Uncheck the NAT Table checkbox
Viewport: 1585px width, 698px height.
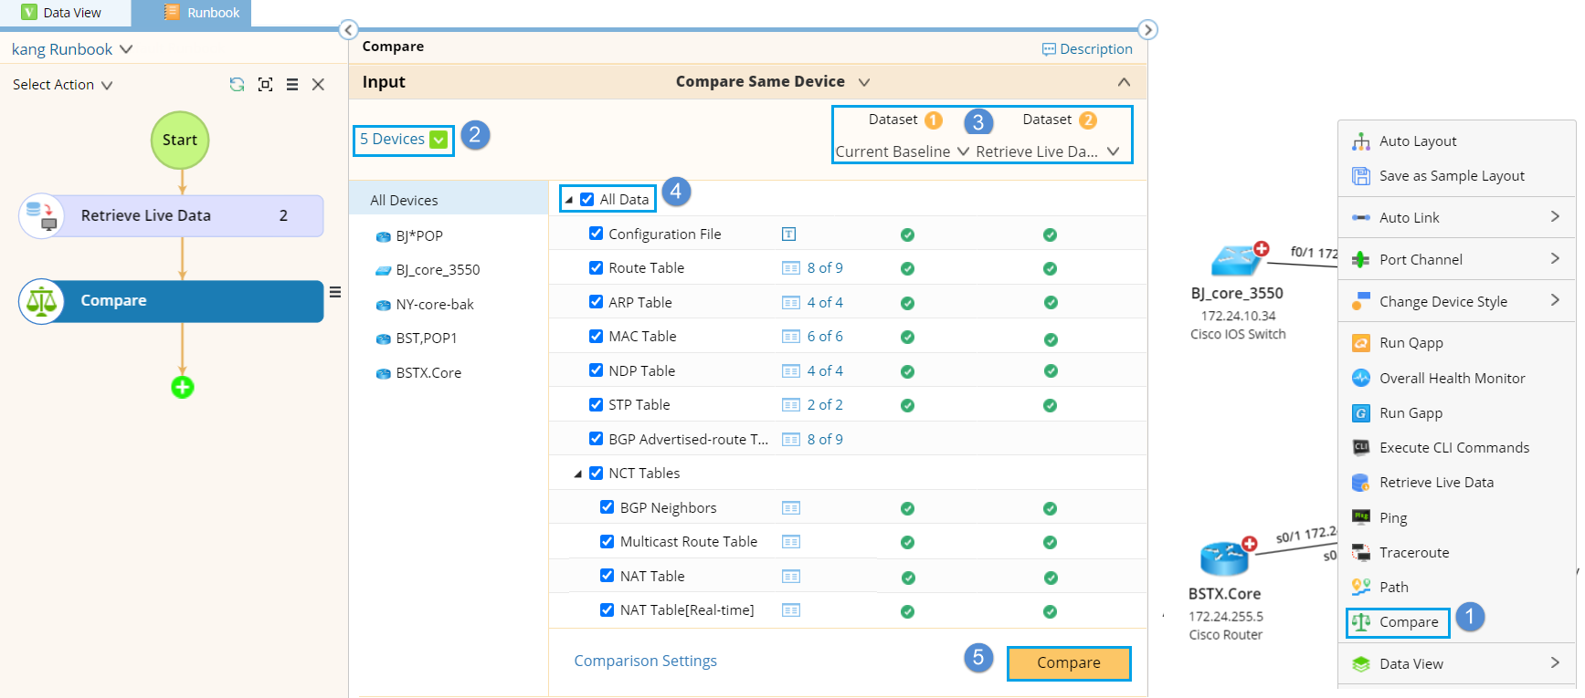click(608, 576)
